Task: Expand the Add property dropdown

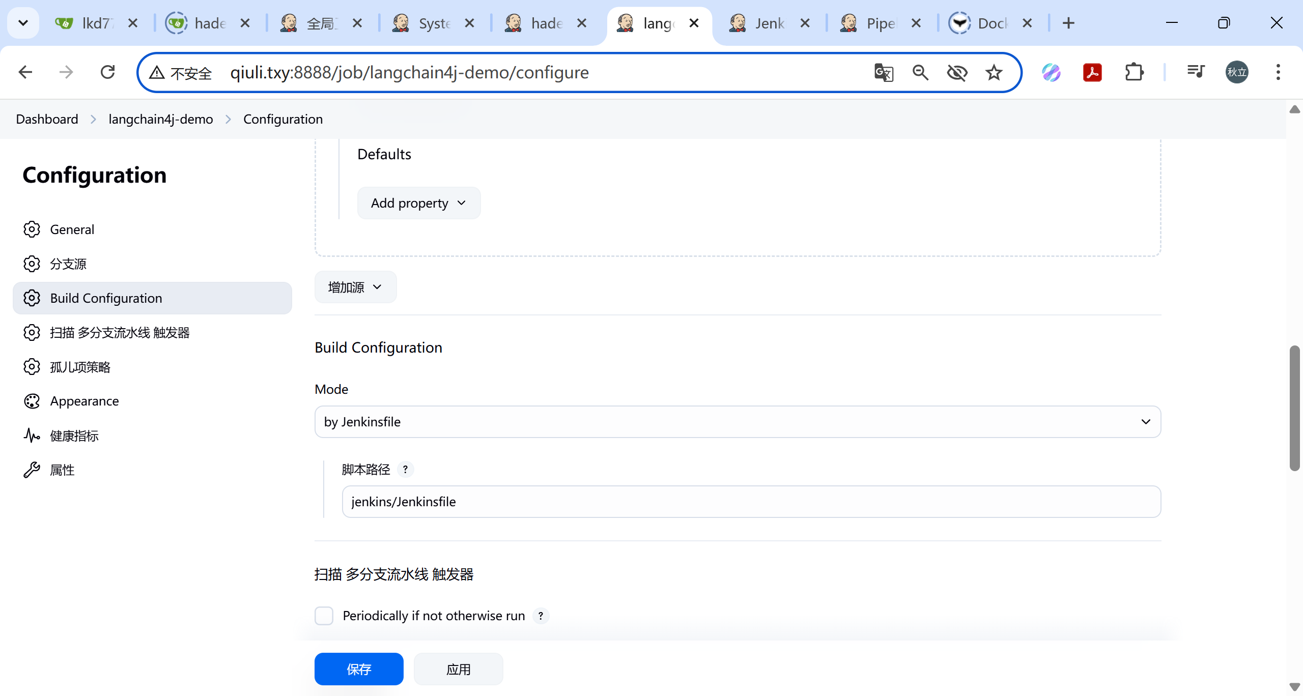Action: [x=418, y=203]
